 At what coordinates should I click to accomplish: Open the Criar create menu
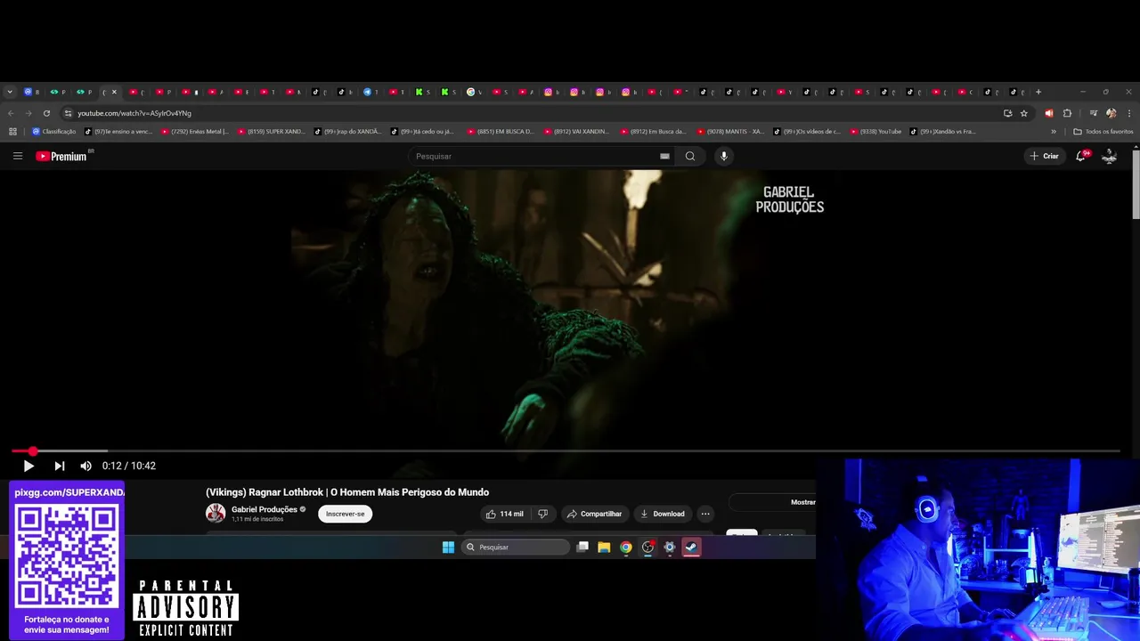pyautogui.click(x=1045, y=156)
